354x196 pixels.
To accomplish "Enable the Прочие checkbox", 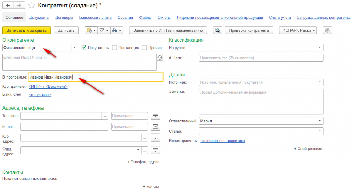I will [145, 48].
